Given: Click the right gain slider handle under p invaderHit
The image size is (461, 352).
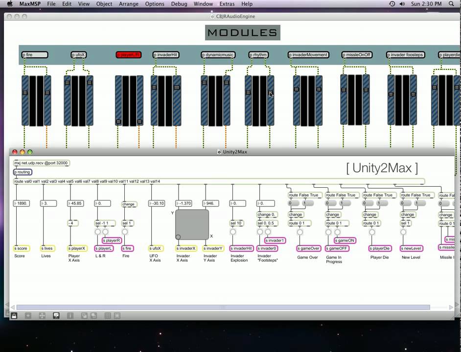Looking at the screenshot, I should coord(177,87).
